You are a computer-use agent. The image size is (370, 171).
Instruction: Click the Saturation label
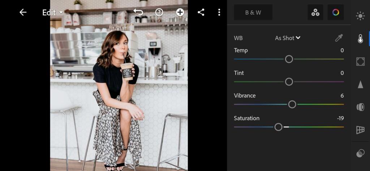(246, 118)
